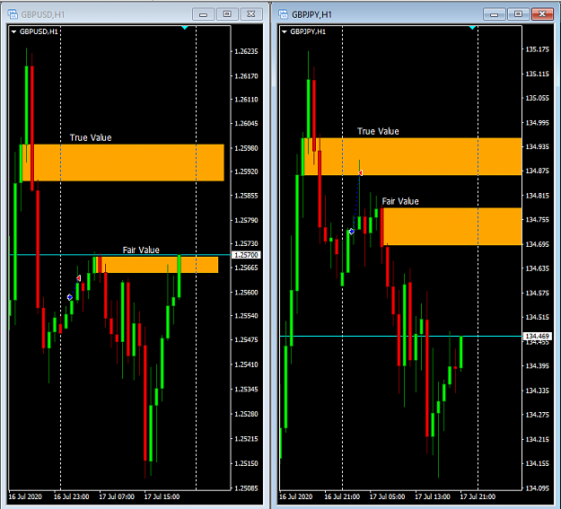Screen dimensions: 561x509
Task: Click the red trade exit arrow on GBPUSD
Action: tap(78, 278)
